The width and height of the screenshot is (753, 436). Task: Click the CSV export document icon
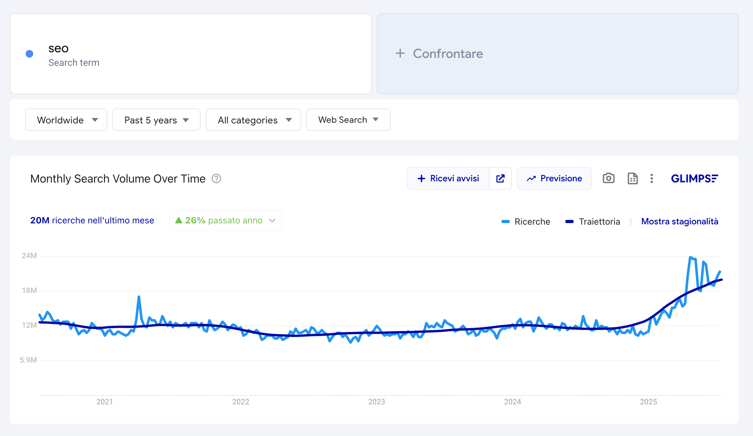632,178
